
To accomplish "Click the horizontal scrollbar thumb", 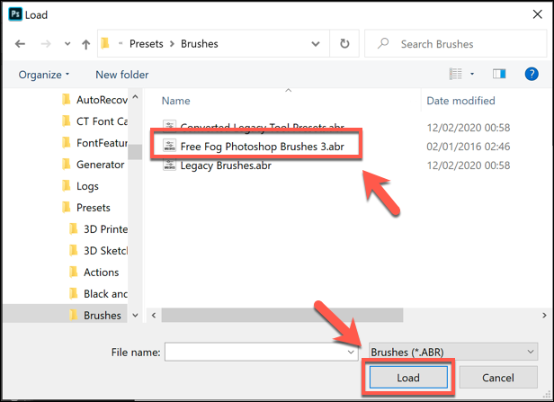I will point(282,315).
